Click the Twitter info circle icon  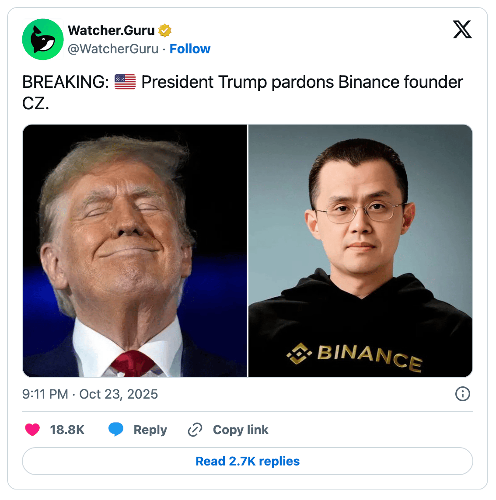point(462,394)
